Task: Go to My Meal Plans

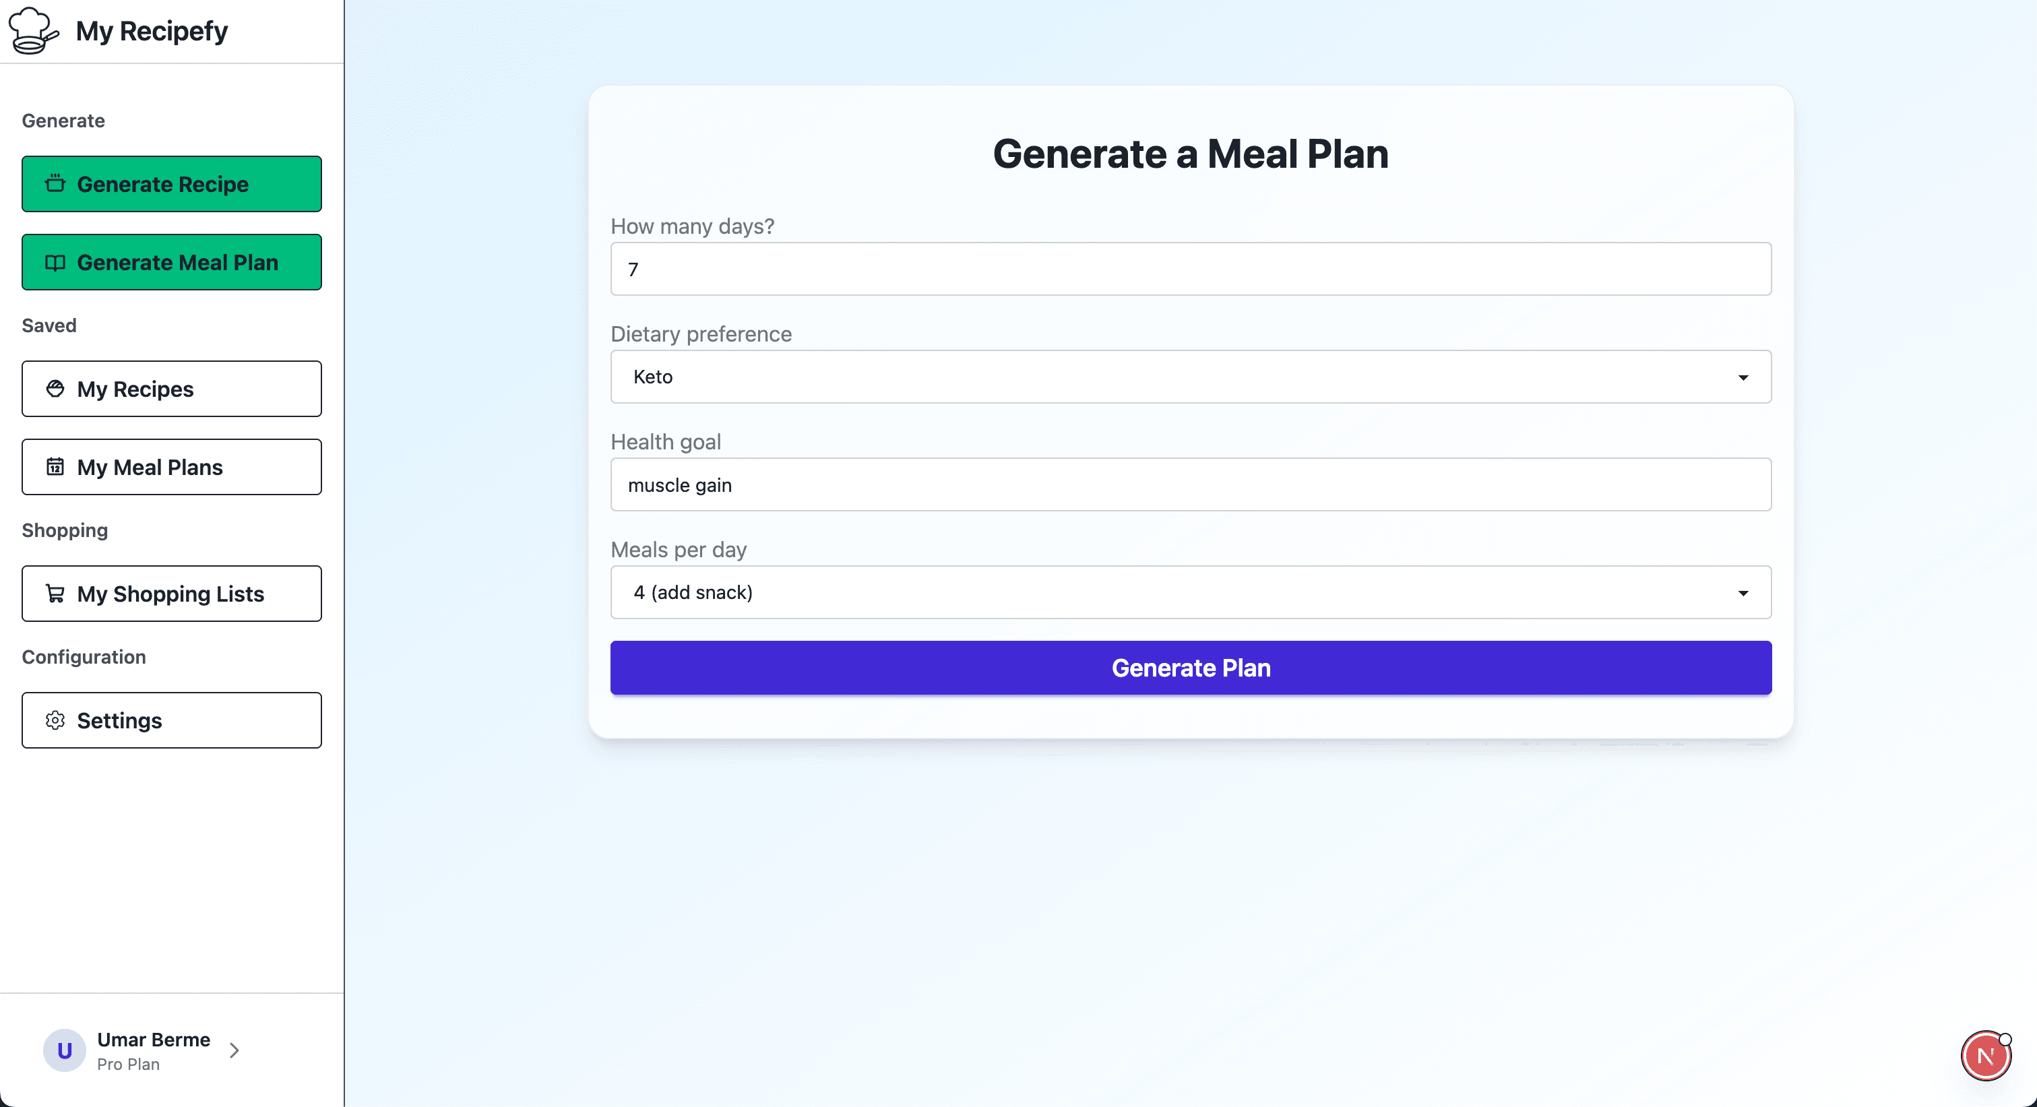Action: tap(172, 468)
